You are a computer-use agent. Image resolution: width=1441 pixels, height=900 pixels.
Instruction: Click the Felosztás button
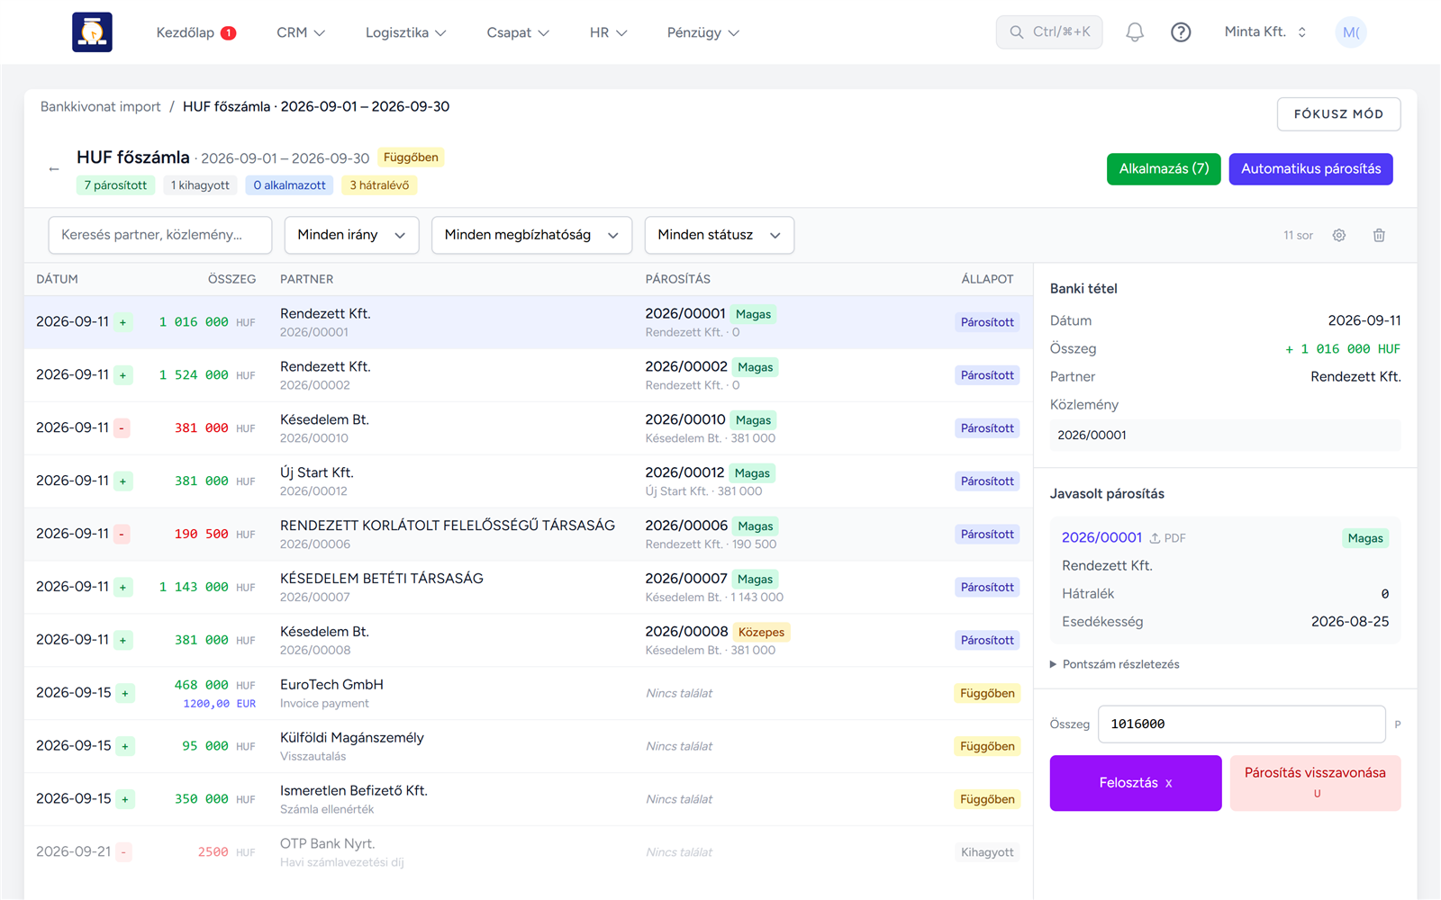tap(1136, 783)
